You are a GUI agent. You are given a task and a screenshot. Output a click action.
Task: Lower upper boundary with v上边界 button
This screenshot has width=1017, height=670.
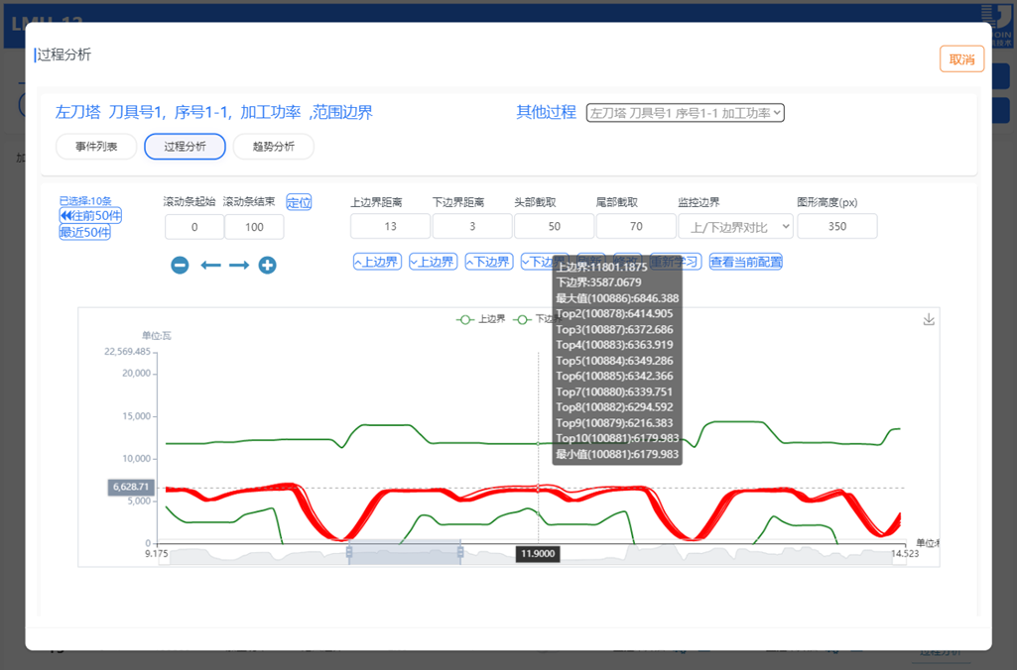pos(434,262)
